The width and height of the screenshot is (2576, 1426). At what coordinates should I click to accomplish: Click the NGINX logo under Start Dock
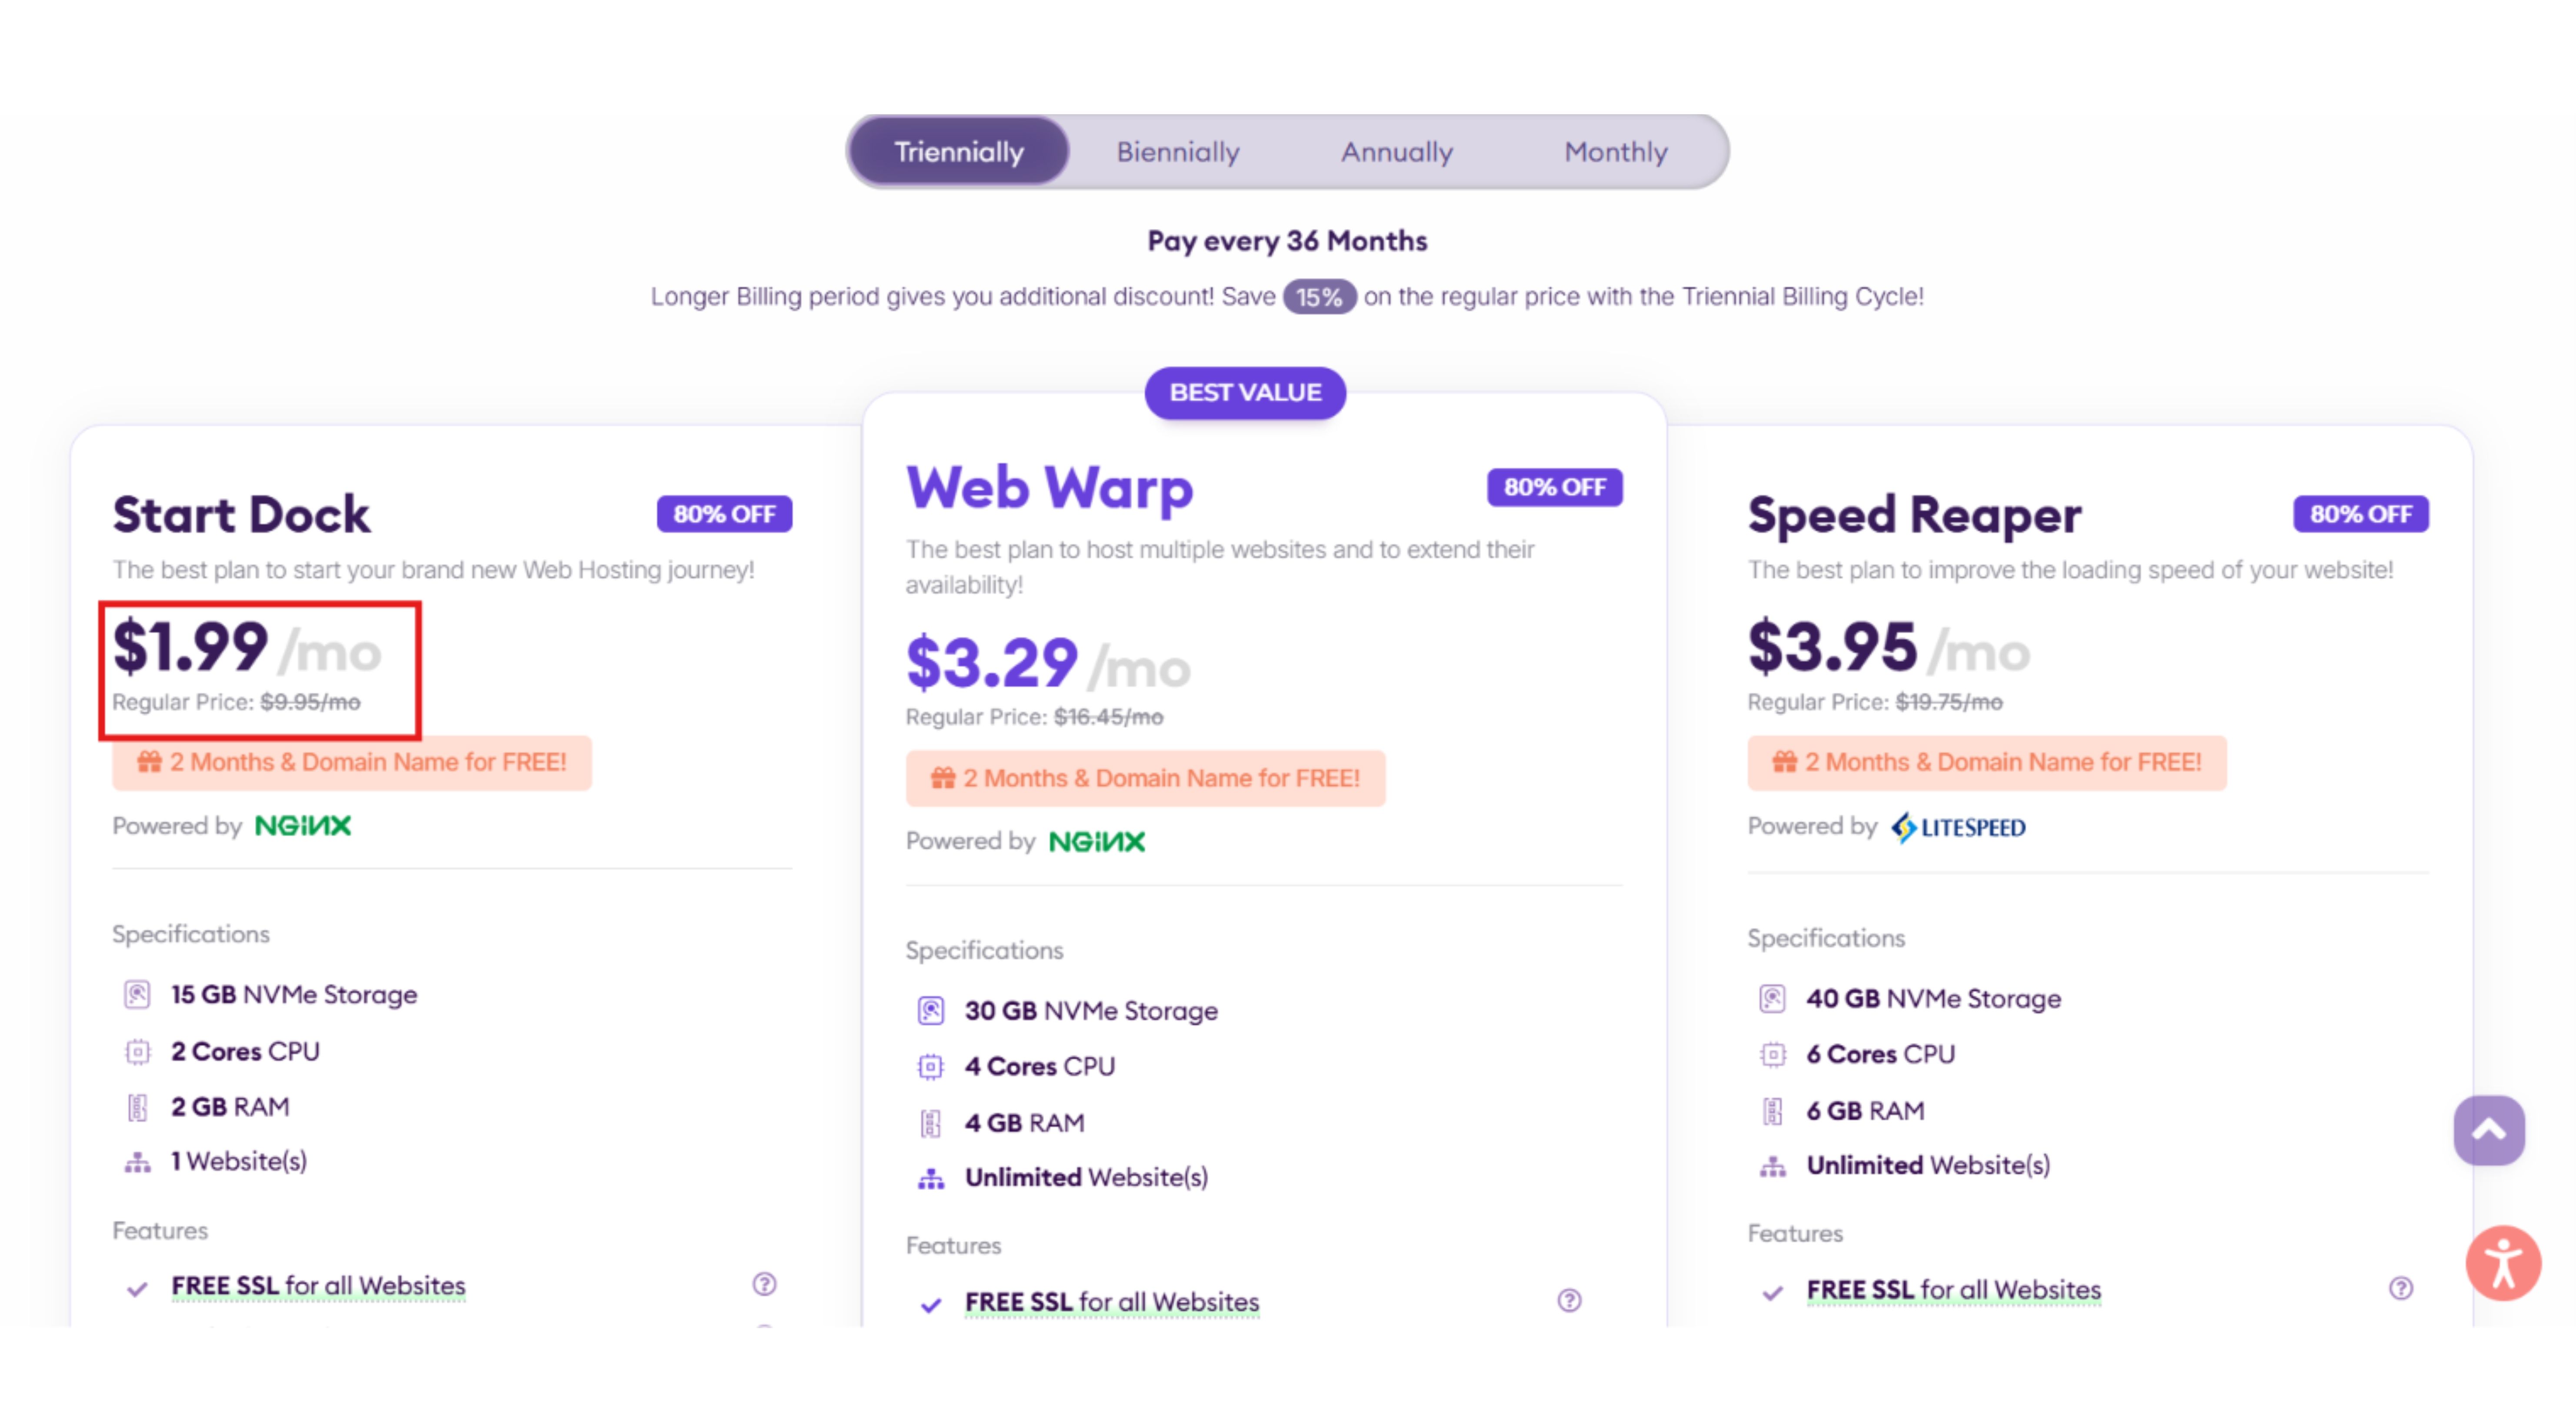pyautogui.click(x=303, y=825)
